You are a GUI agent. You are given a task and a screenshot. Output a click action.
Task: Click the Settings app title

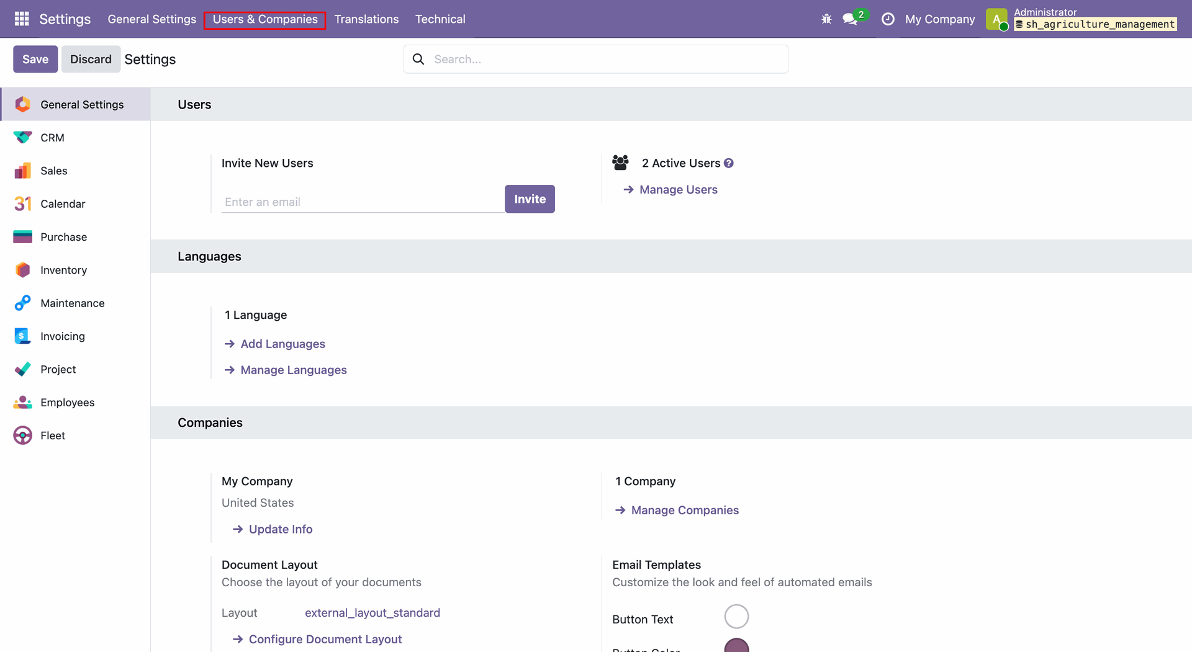65,19
